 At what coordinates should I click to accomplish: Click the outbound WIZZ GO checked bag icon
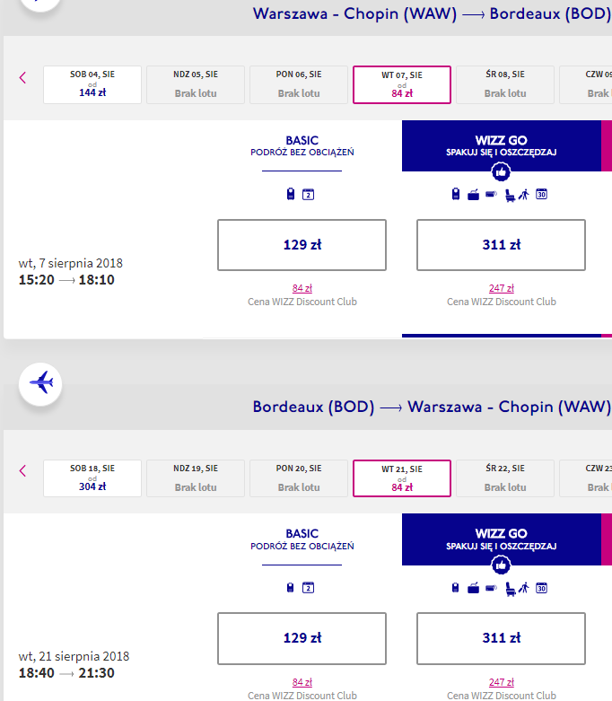(x=474, y=195)
